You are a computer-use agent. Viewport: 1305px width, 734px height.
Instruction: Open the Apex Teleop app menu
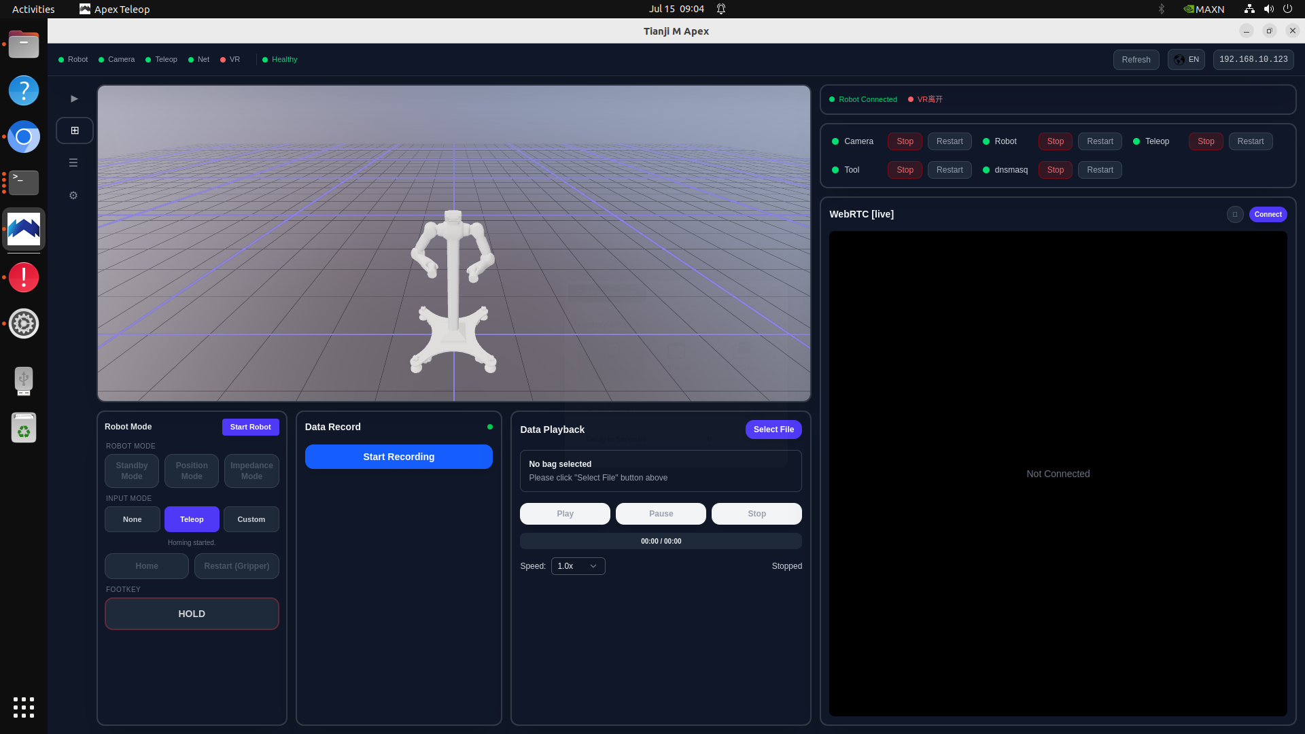point(114,9)
